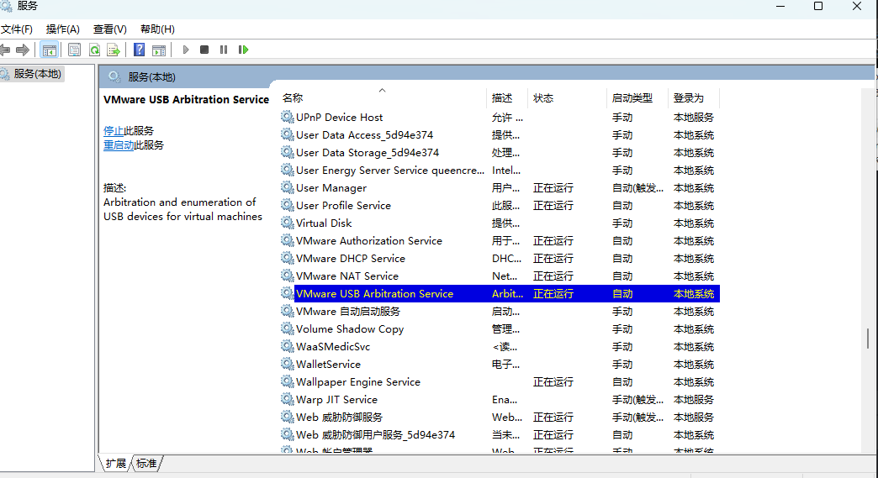Click the Back arrow toolbar icon
Image resolution: width=878 pixels, height=478 pixels.
pos(5,50)
